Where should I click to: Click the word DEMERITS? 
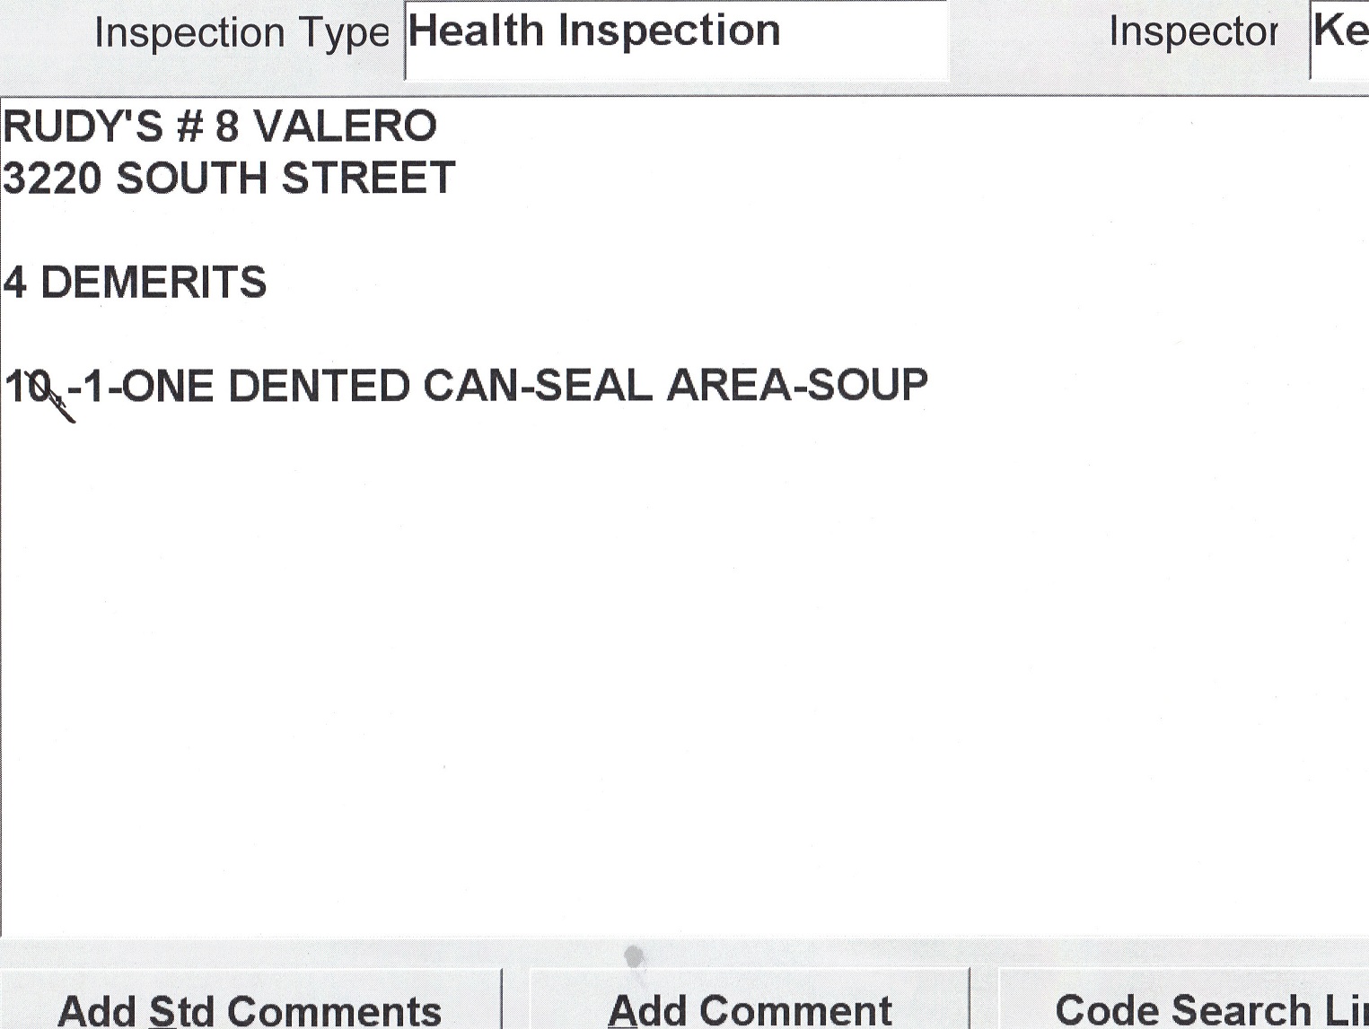point(154,283)
